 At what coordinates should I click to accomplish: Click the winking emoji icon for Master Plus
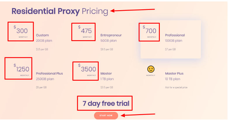[x=151, y=69]
